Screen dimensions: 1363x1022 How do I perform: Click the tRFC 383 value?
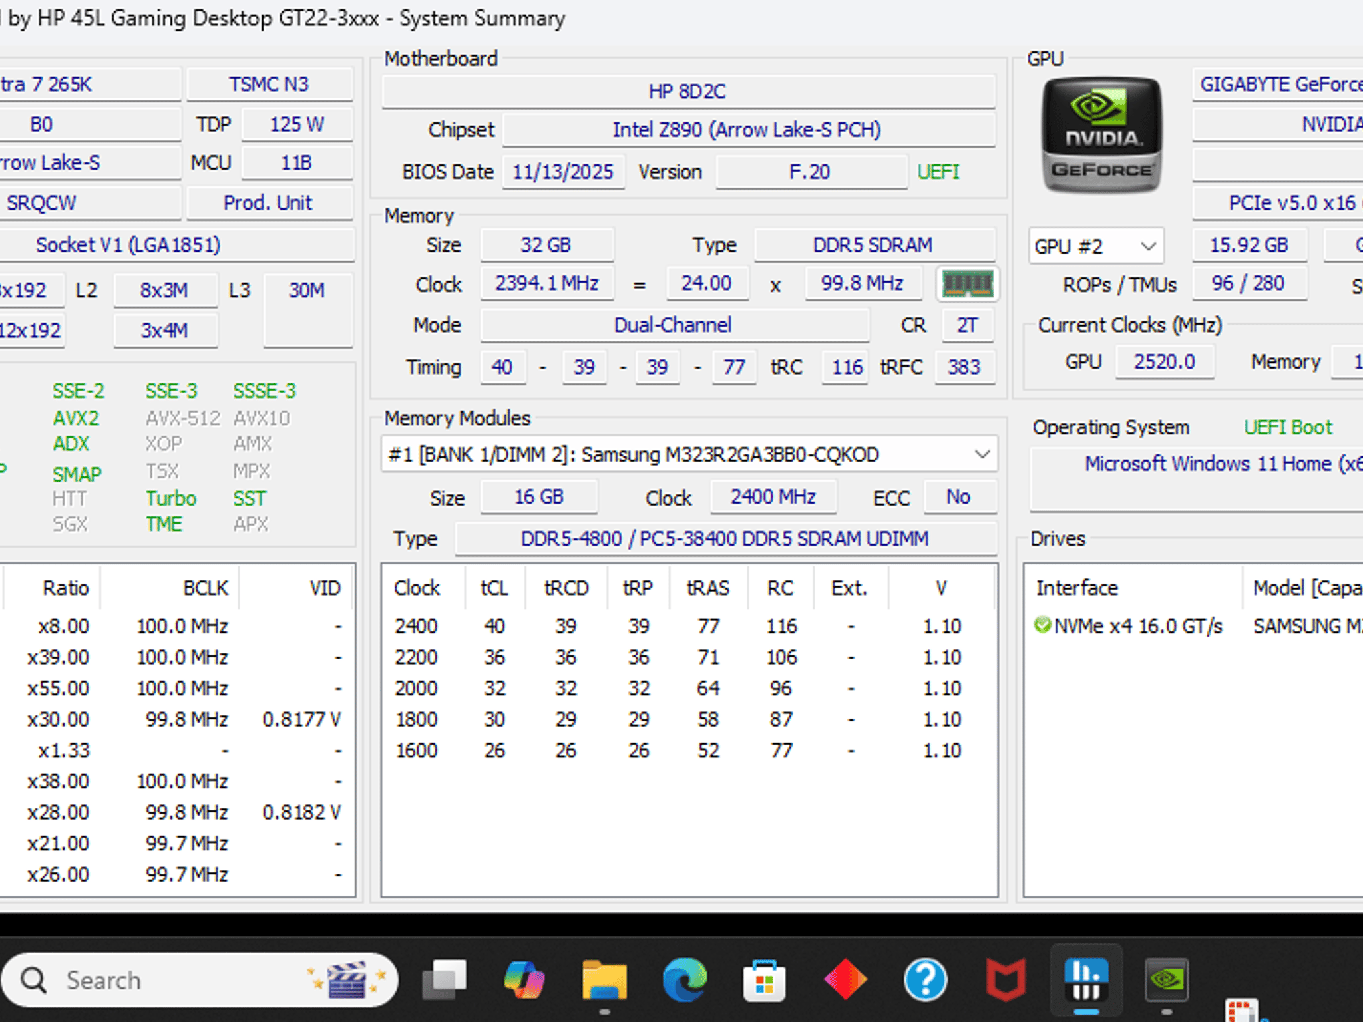point(964,367)
